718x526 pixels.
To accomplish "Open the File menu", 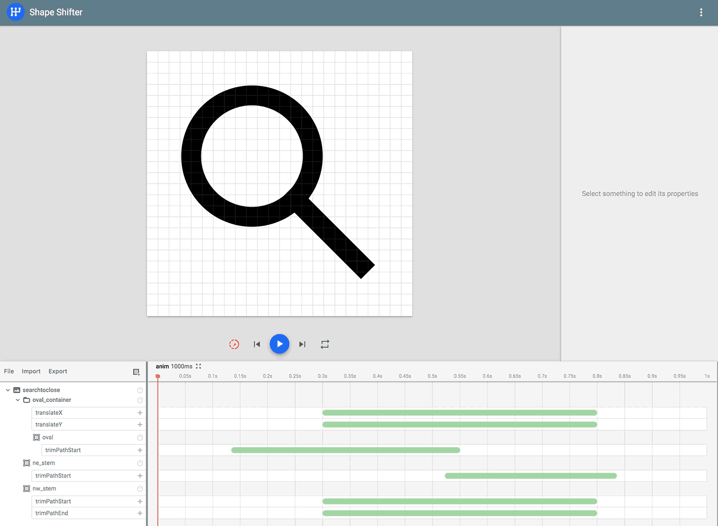I will [x=9, y=372].
